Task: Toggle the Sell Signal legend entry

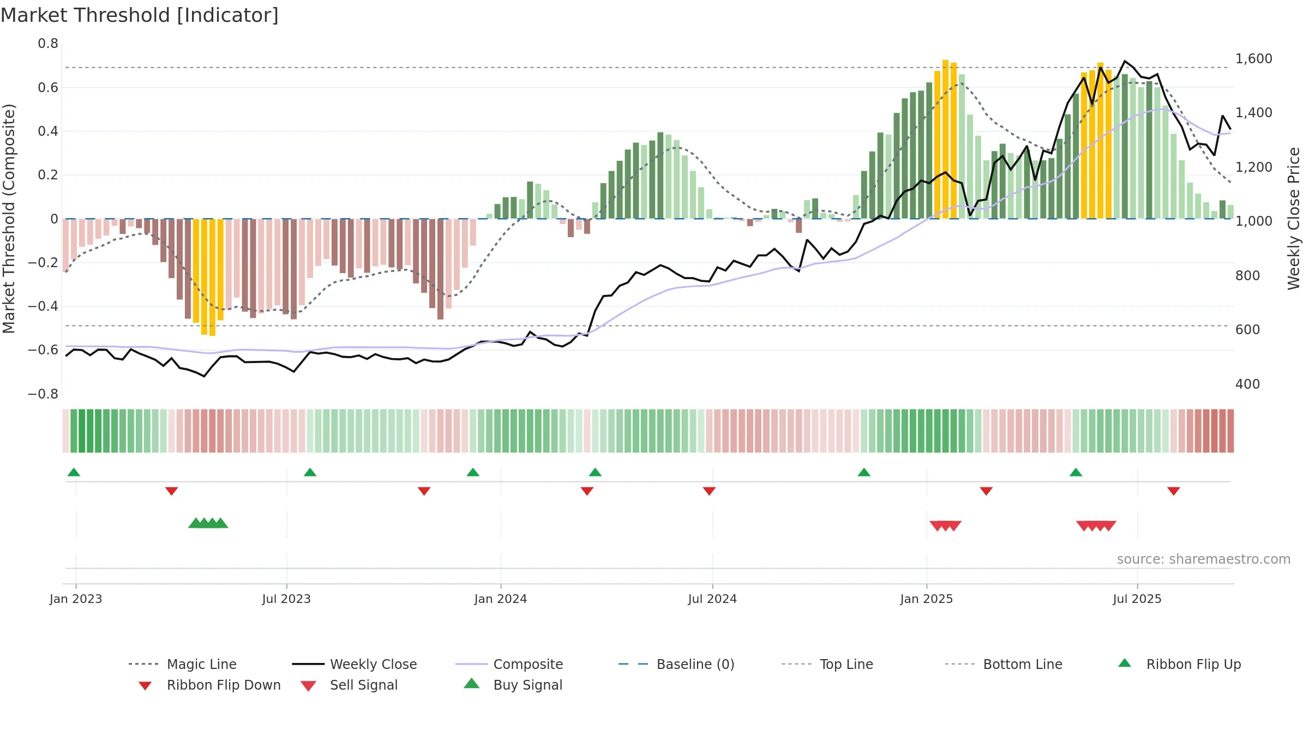Action: tap(349, 685)
